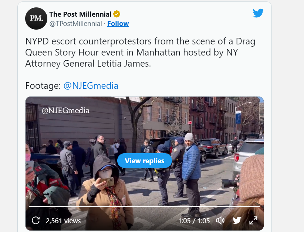Click the tweet text about NYPD escort
The image size is (304, 232).
[140, 53]
